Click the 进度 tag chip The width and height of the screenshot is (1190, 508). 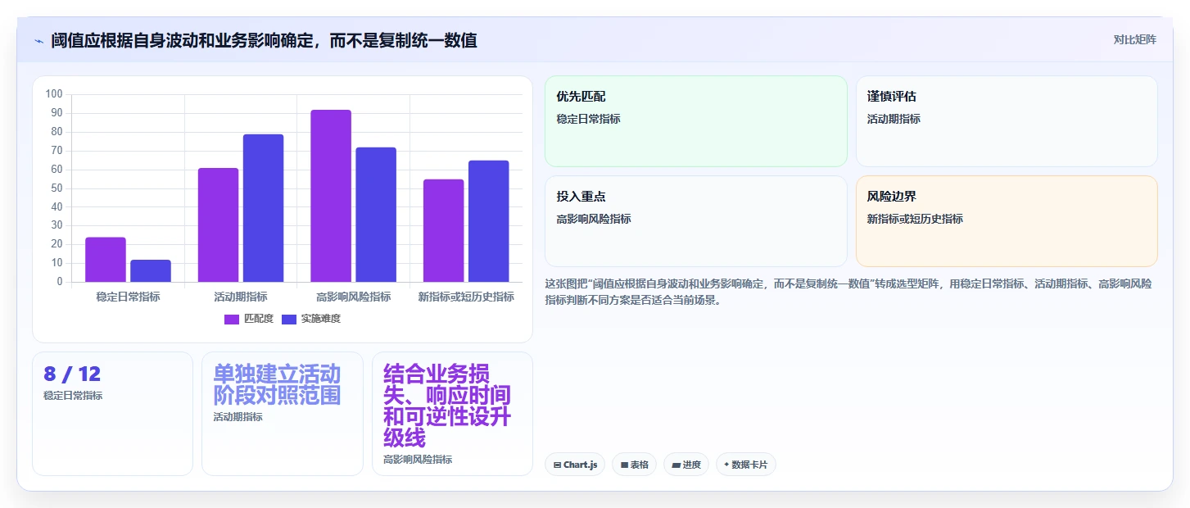(x=686, y=465)
